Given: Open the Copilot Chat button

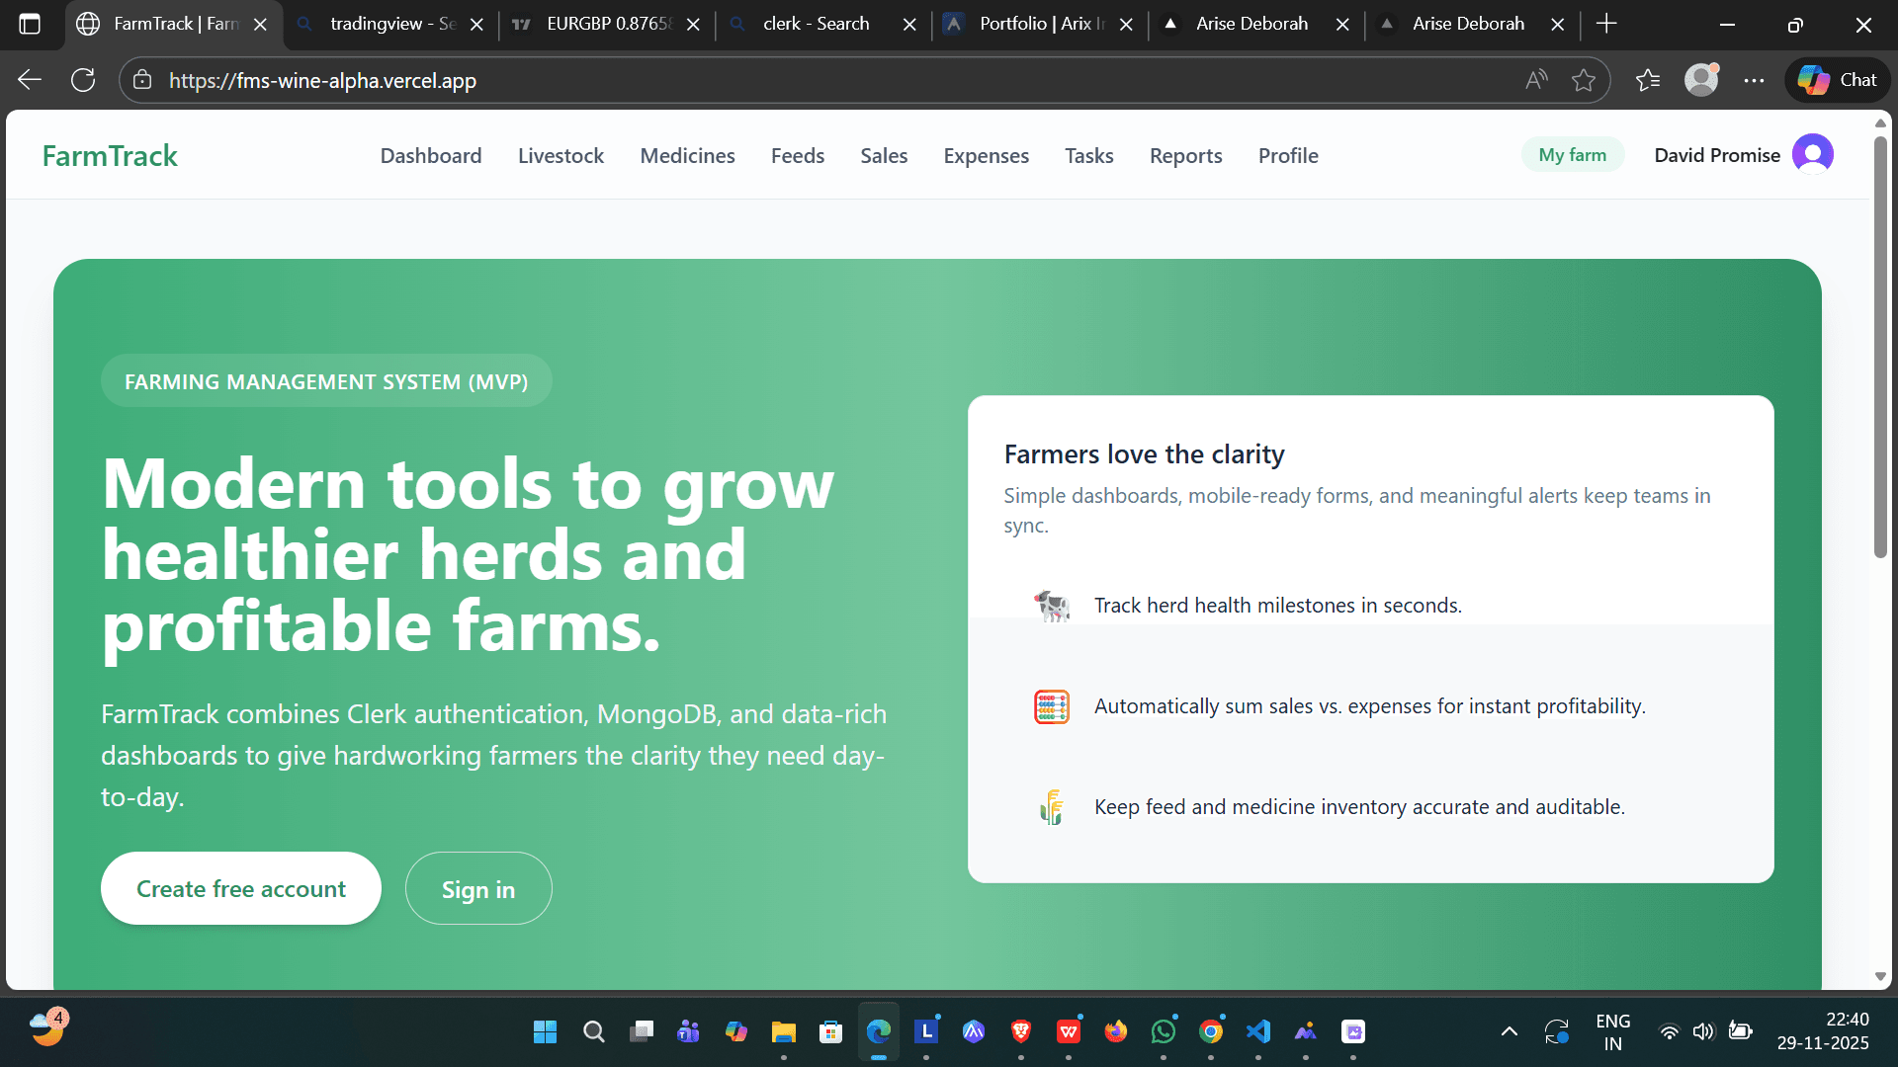Looking at the screenshot, I should [1838, 80].
